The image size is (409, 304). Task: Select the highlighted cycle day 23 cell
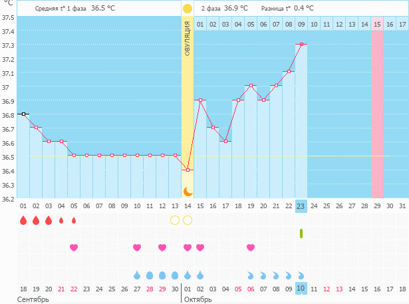point(301,206)
